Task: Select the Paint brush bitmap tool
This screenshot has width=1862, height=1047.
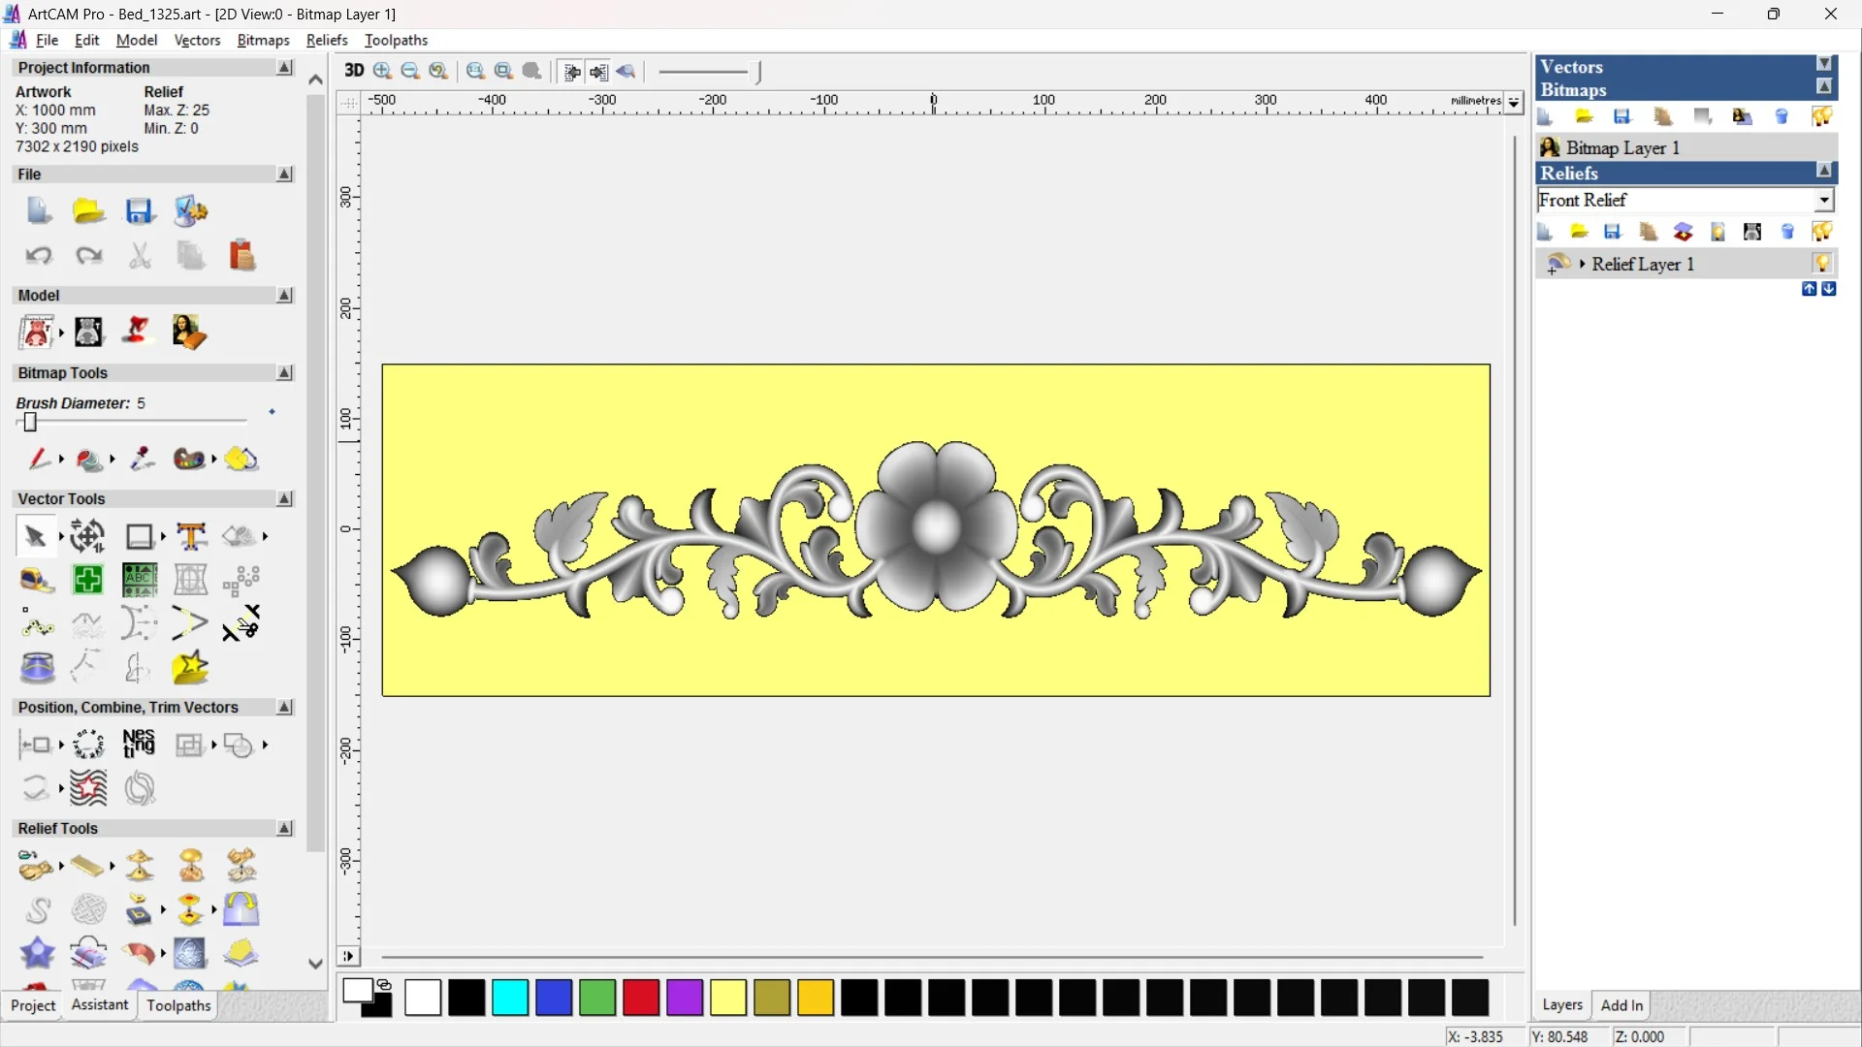Action: tap(39, 459)
